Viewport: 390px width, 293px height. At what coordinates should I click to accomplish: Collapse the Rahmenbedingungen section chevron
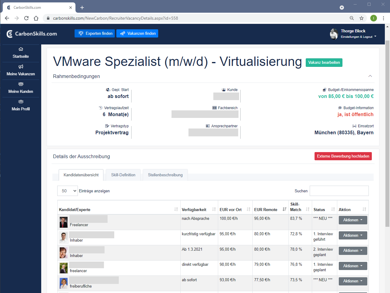click(370, 76)
